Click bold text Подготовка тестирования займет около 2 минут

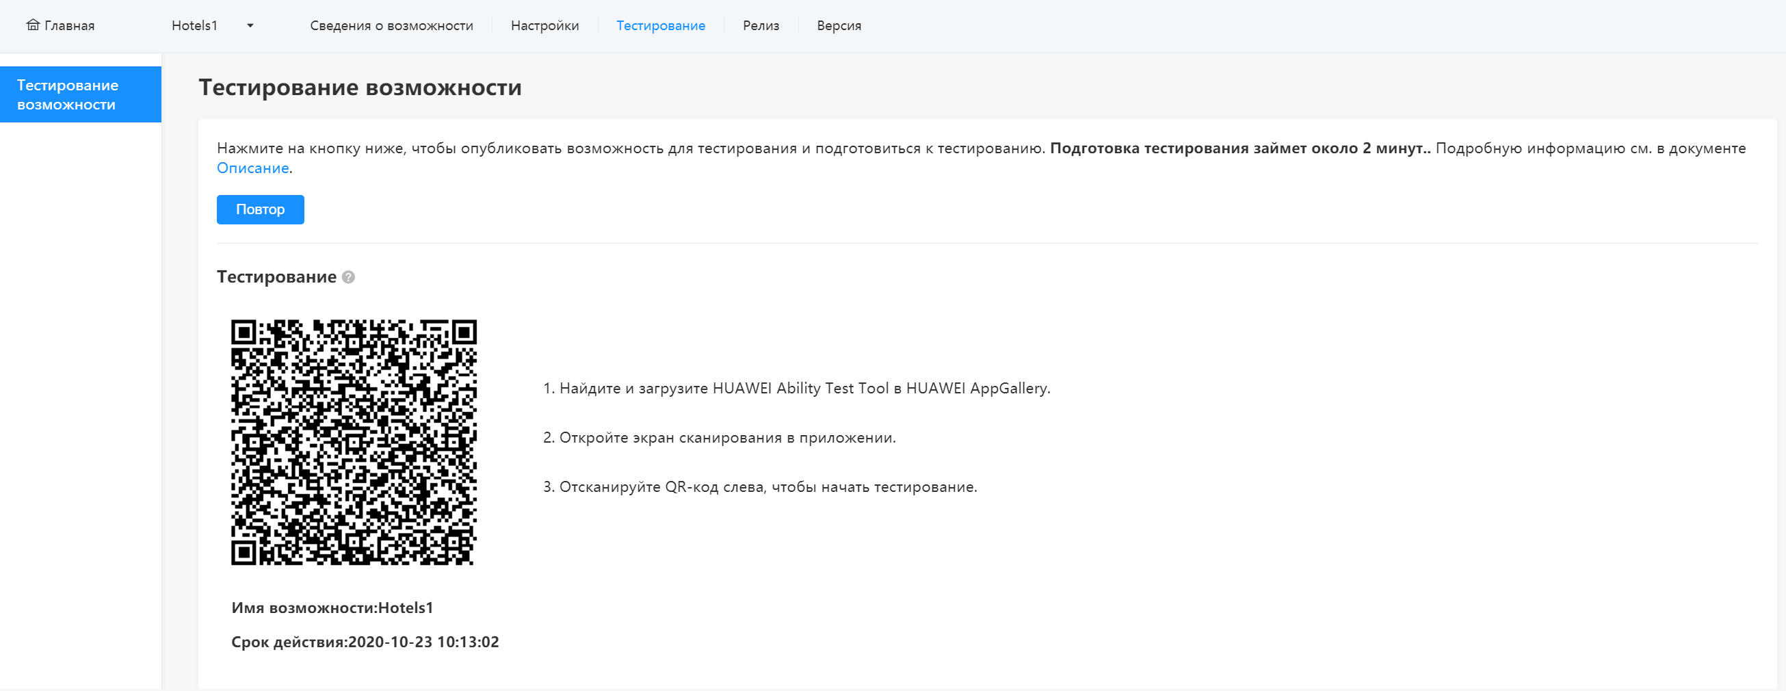[1240, 148]
